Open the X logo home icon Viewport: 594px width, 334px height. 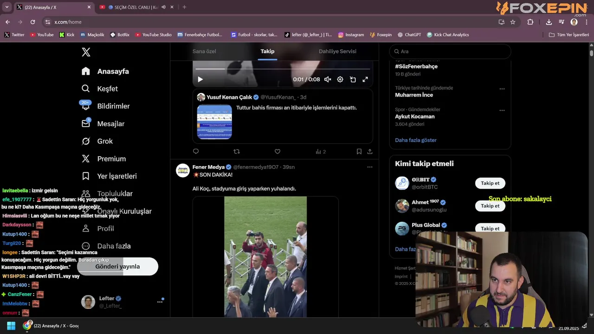(86, 52)
